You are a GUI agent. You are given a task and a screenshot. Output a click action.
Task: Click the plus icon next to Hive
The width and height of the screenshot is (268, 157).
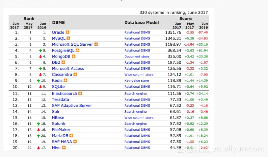coord(64,147)
